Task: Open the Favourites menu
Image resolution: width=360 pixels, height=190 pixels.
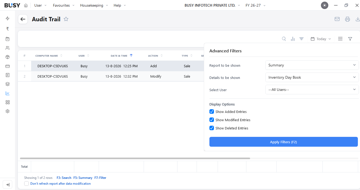Action: pyautogui.click(x=64, y=5)
